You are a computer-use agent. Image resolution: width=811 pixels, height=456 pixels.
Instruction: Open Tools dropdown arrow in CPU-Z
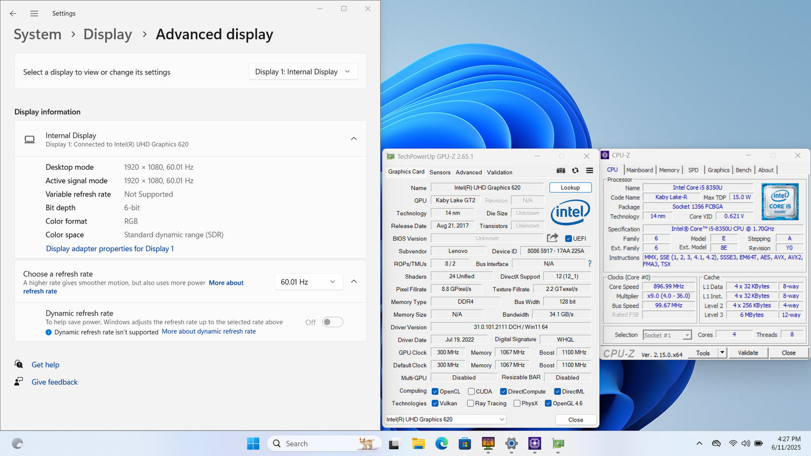(x=722, y=353)
